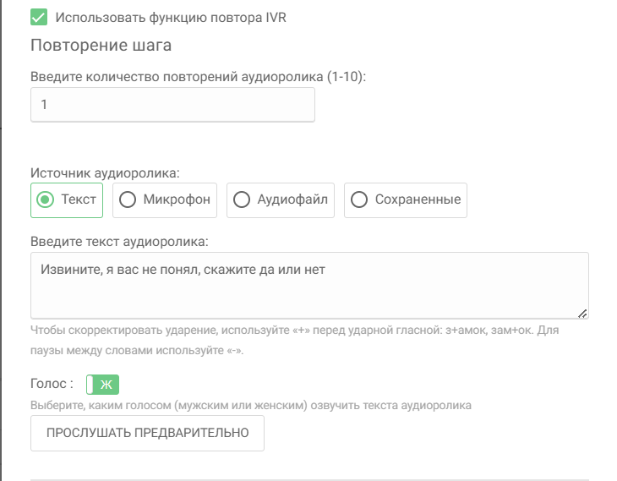Select Микрофон as the audio source
Viewport: 617px width, 481px height.
tap(165, 200)
